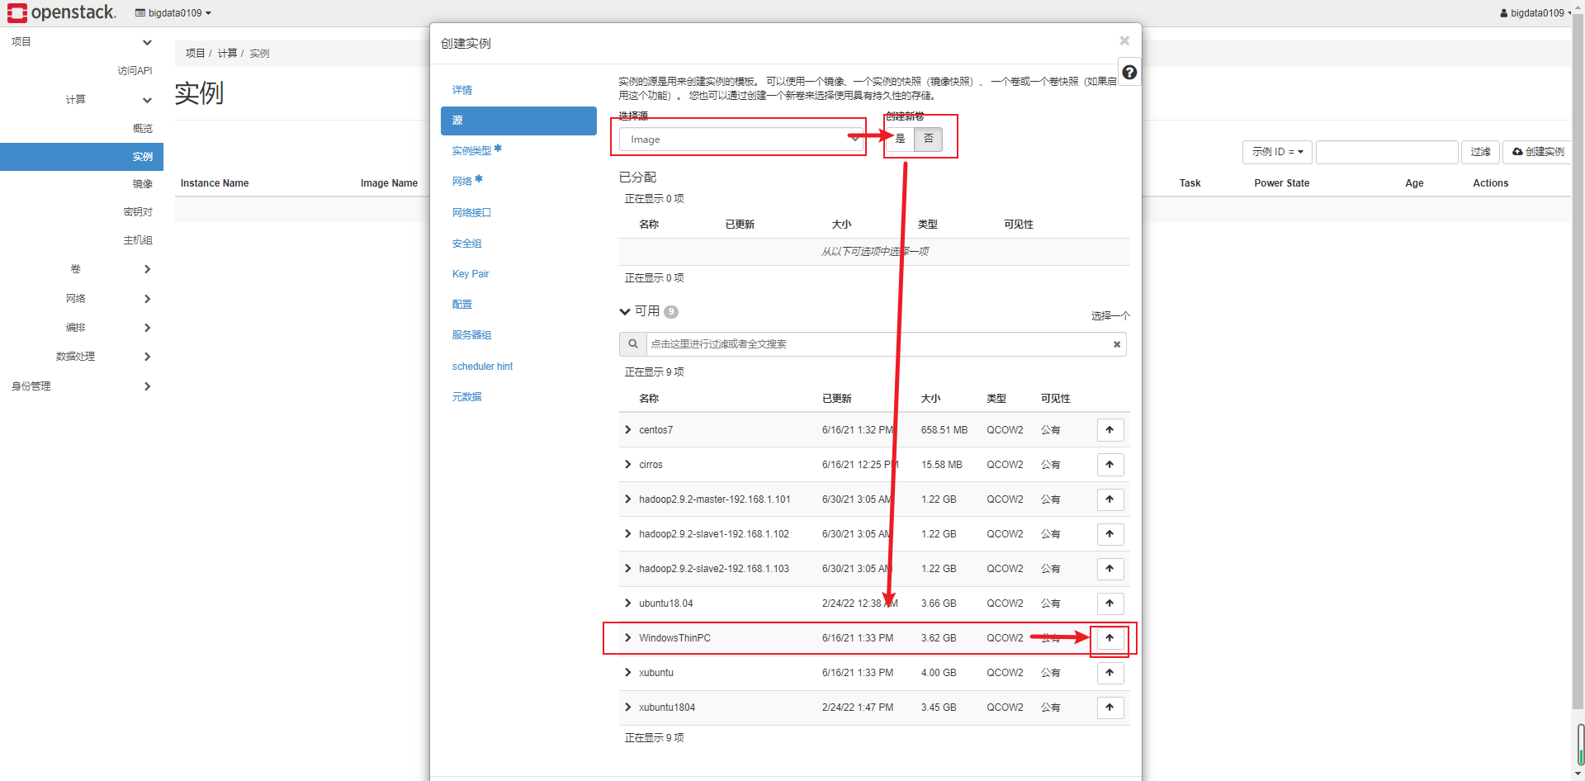Allocate hadoop2.9.2-slave1 image with its up arrow
The height and width of the screenshot is (781, 1585).
pos(1110,534)
